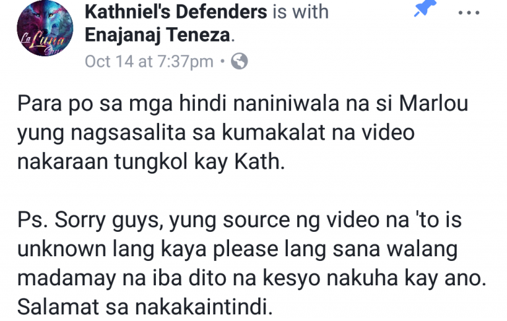Click the globe public-audience icon
This screenshot has width=507, height=321.
tap(239, 61)
